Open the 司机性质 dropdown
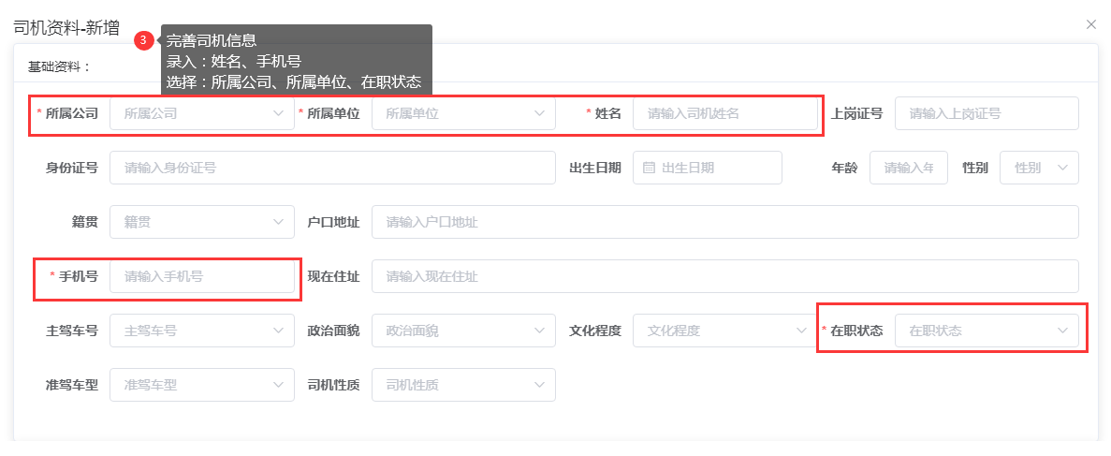Screen dimensions: 1111x456 (463, 386)
